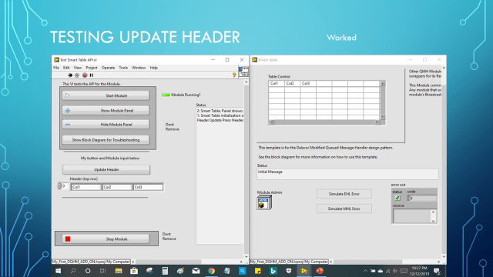This screenshot has width=493, height=277.
Task: Open the Help menu
Action: 154,68
